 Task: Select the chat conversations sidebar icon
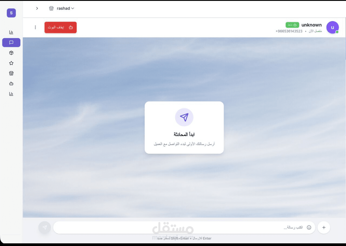click(11, 42)
